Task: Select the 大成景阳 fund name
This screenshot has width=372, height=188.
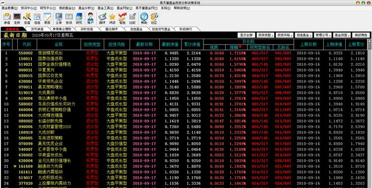Action: click(x=46, y=93)
